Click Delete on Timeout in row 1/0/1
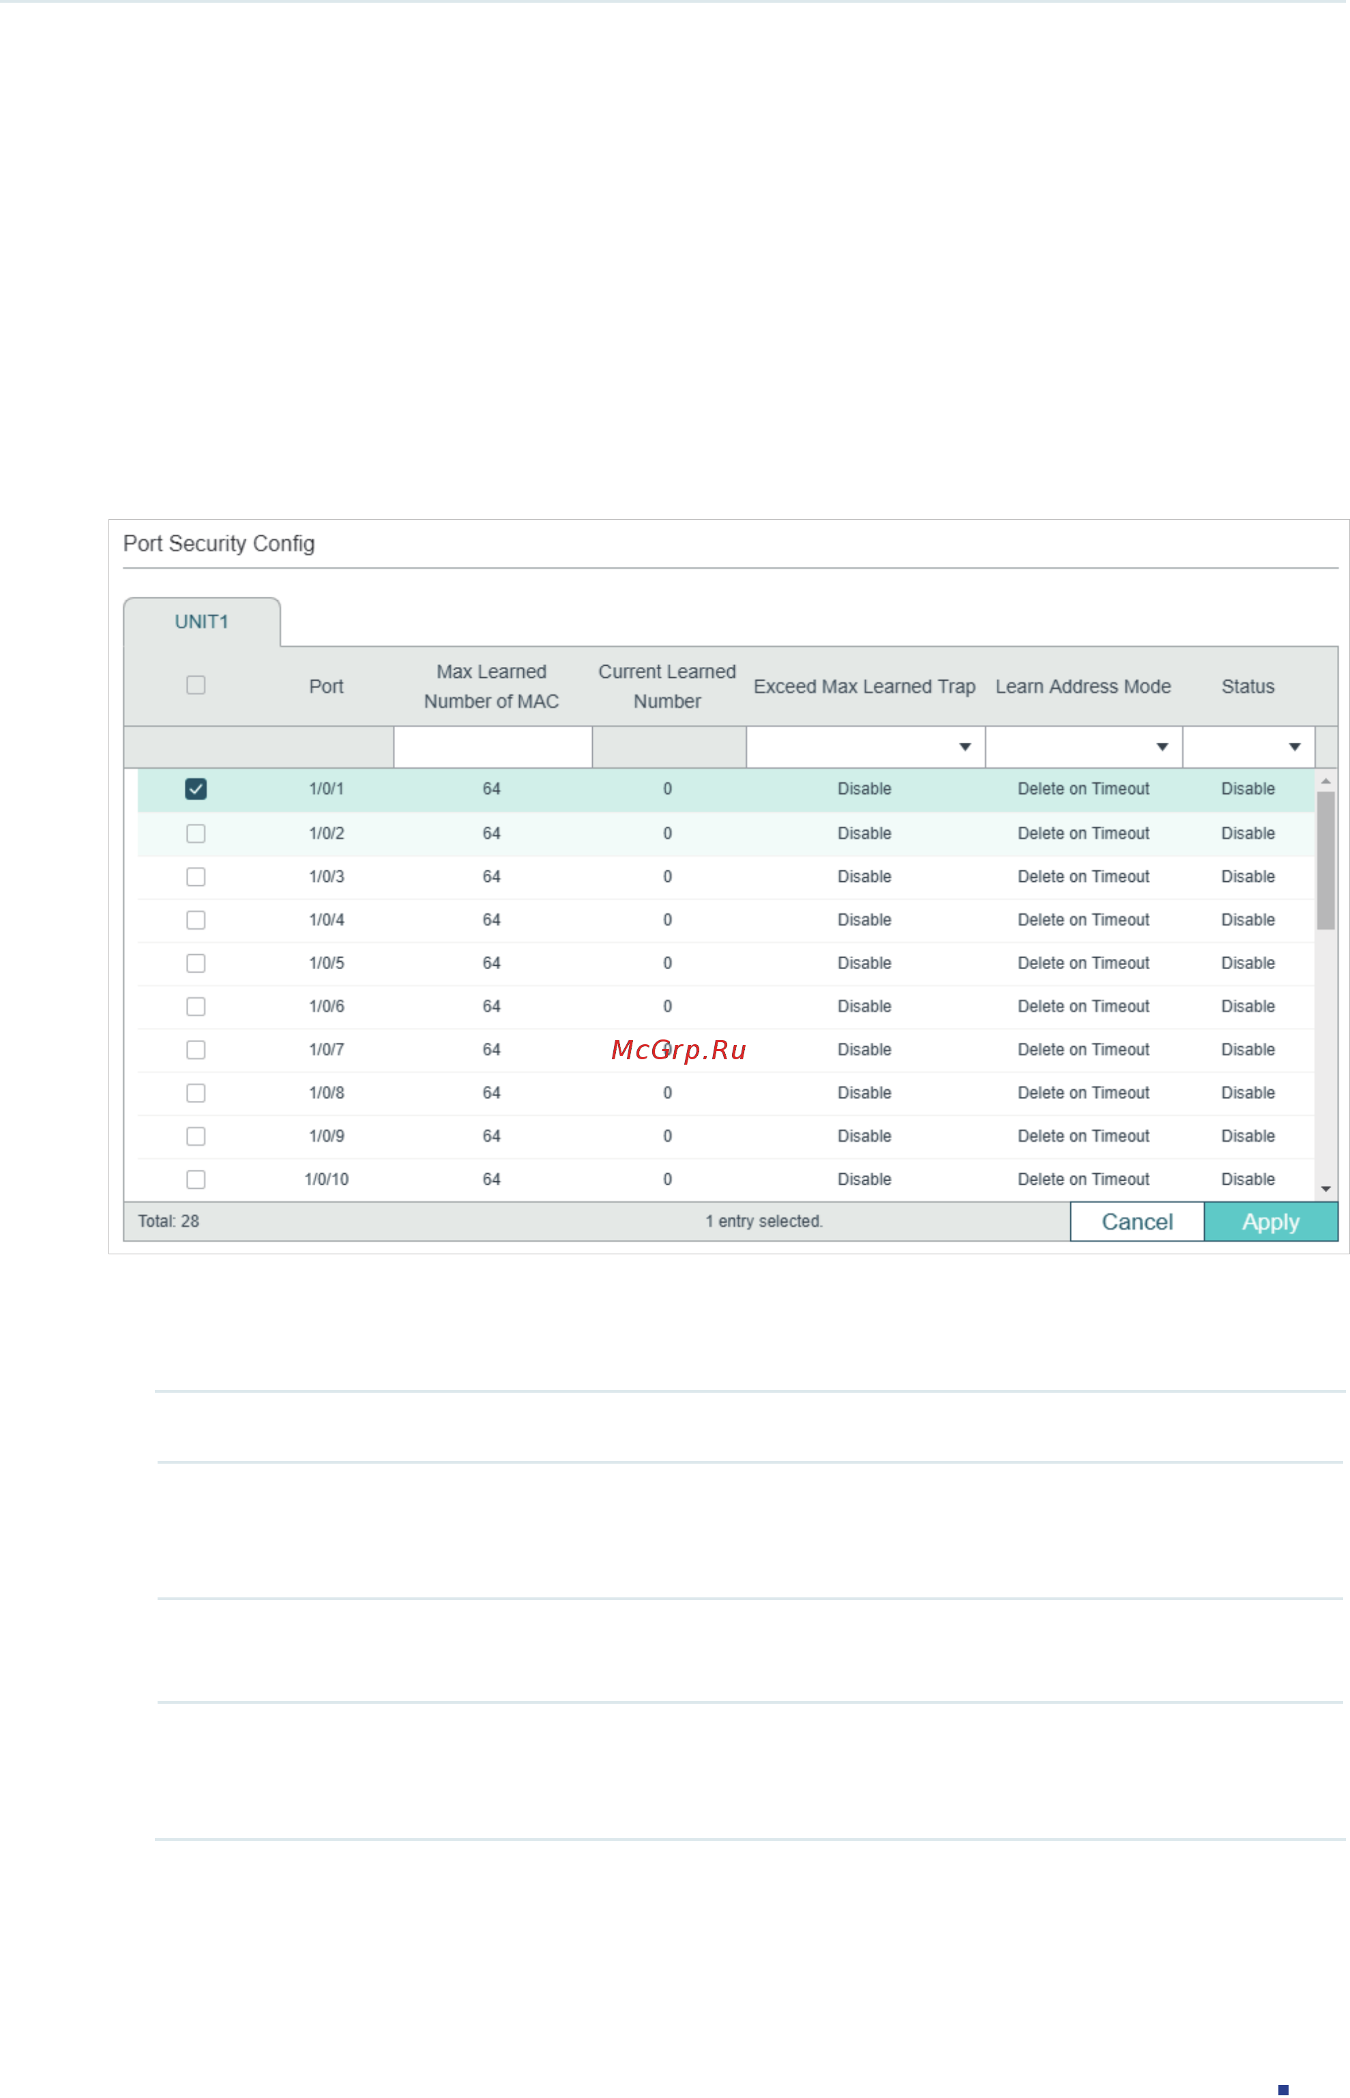The image size is (1350, 2098). [x=1083, y=788]
